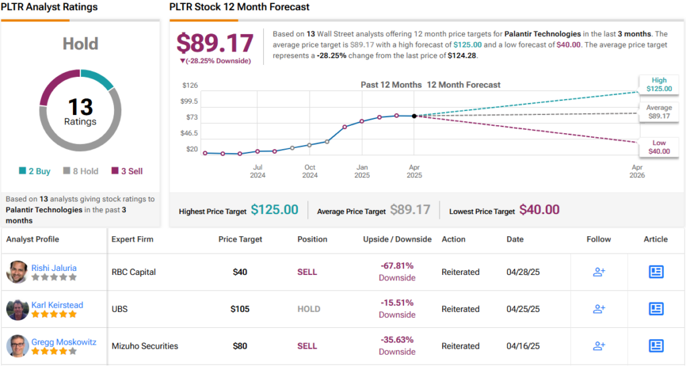Click the Low $40.00 forecast label
This screenshot has width=686, height=366.
(659, 147)
